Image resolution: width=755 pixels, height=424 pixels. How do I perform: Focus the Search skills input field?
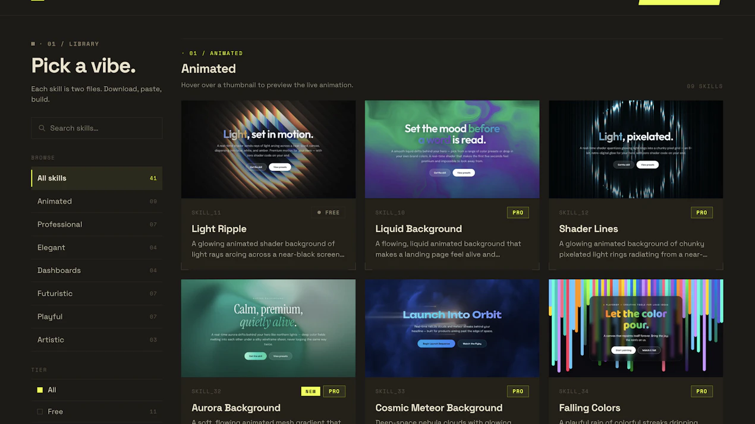(96, 128)
